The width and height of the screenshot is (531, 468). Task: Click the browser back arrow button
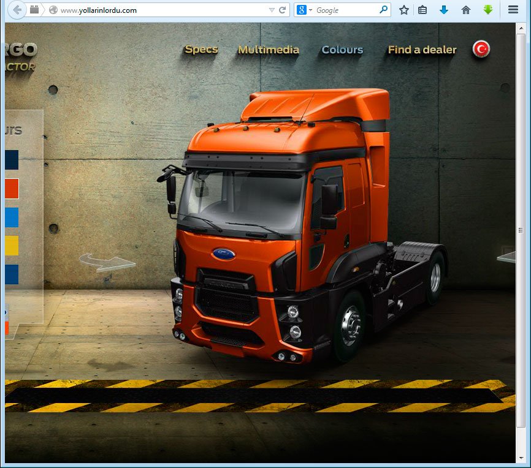[x=17, y=10]
